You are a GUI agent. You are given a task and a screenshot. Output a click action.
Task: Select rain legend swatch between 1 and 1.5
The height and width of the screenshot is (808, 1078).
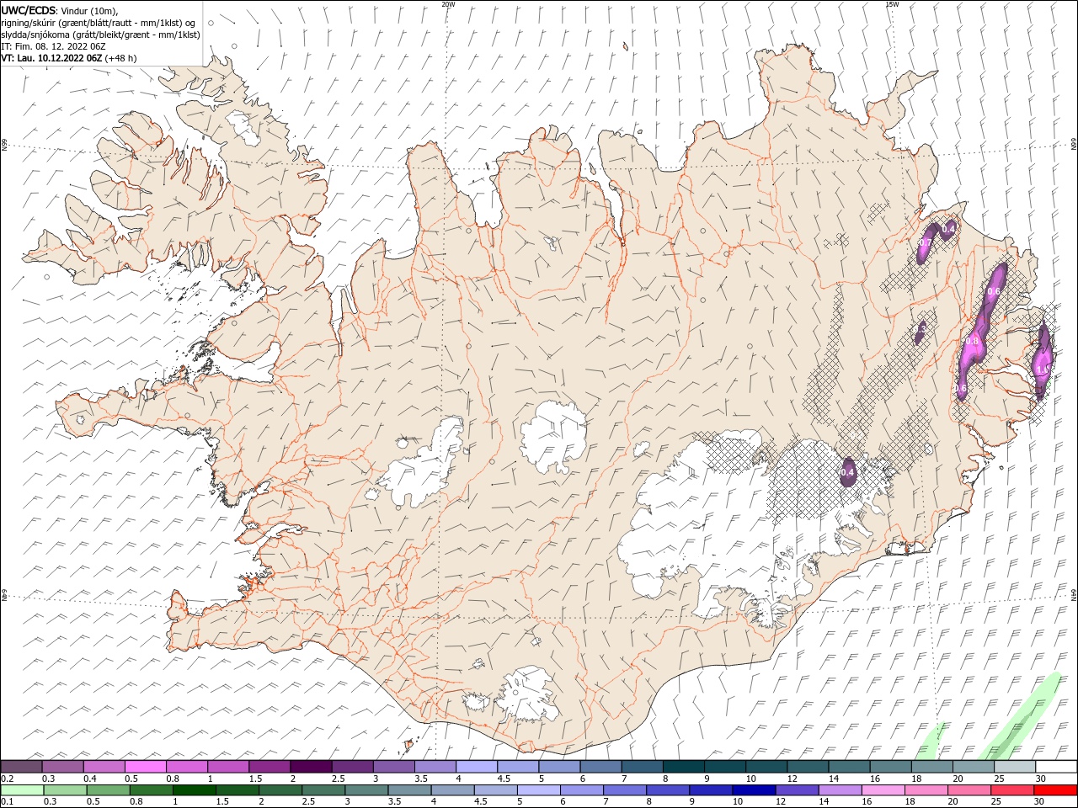[x=194, y=789]
